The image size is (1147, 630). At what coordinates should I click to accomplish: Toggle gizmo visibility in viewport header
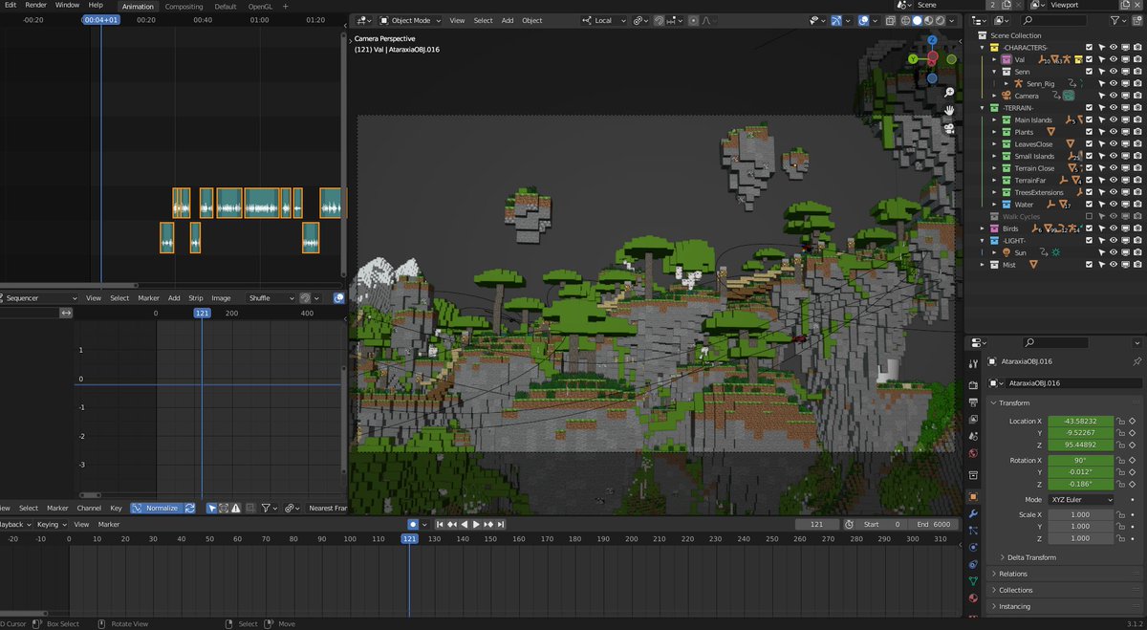(x=837, y=20)
